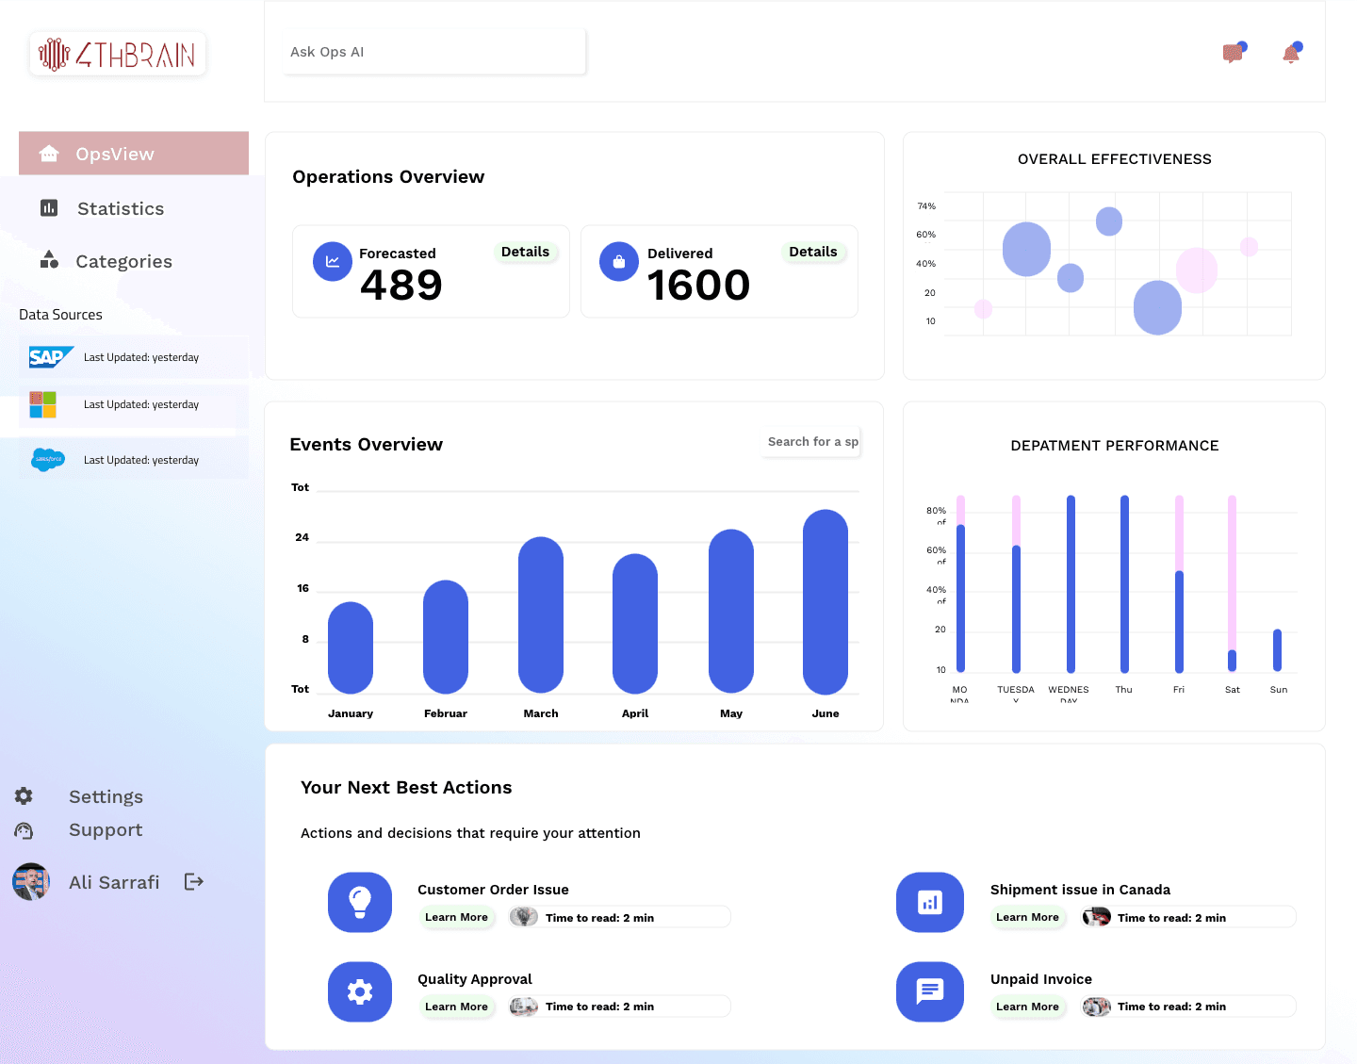Image resolution: width=1357 pixels, height=1064 pixels.
Task: Click Learn More for Shipment issue in Canada
Action: point(1027,917)
